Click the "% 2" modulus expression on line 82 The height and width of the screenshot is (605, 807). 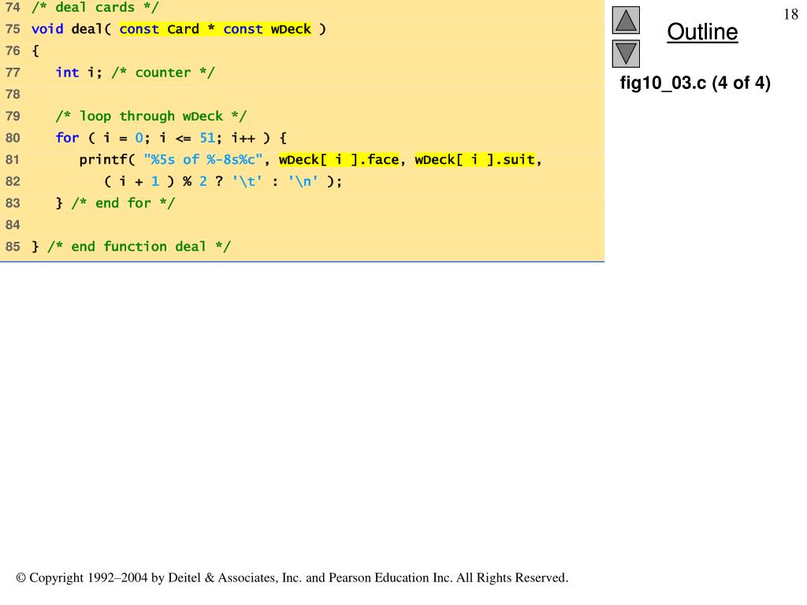pyautogui.click(x=195, y=181)
